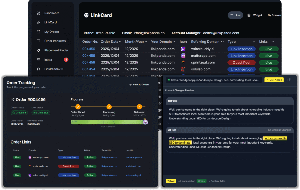Open the Dashboard from the sidebar
This screenshot has width=300, height=190.
[51, 13]
